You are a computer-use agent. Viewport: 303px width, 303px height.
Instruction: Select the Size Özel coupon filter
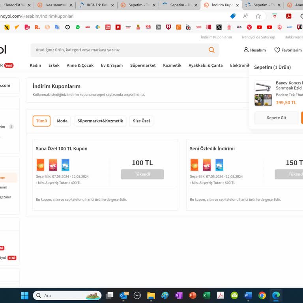click(x=141, y=121)
